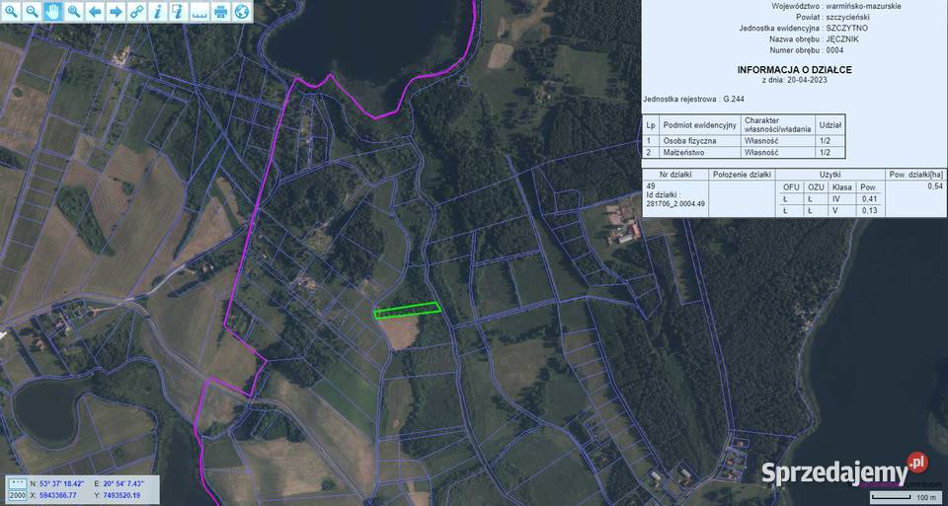Screen dimensions: 948x506
Task: Activate the pan hand tool
Action: coord(53,11)
